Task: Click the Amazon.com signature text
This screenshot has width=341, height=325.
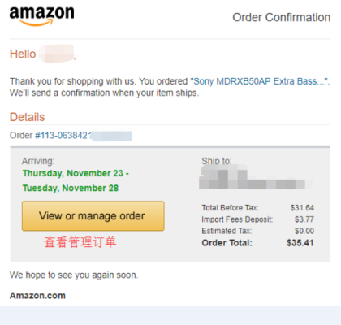Action: pos(37,296)
